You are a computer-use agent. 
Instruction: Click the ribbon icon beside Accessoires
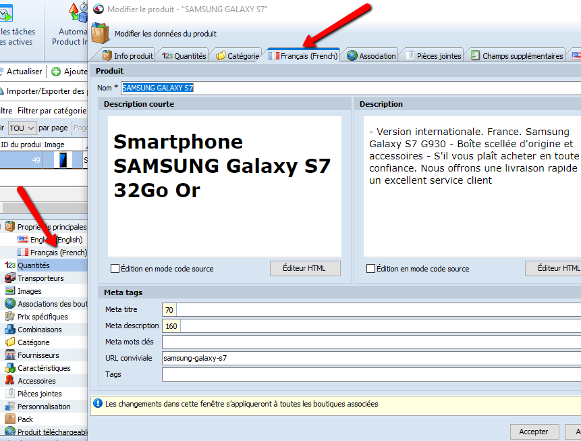tap(9, 380)
